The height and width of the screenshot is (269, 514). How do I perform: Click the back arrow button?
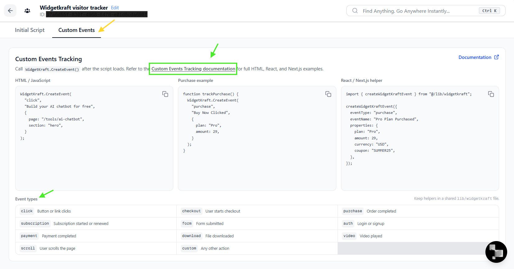10,11
